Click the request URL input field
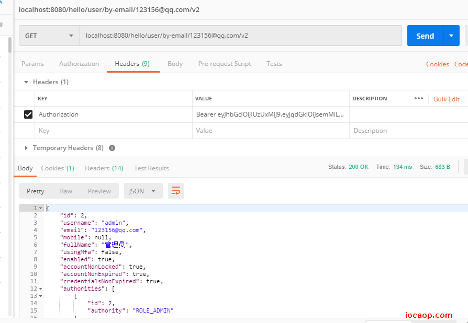Screen dimensions: 468x323 tap(241, 36)
